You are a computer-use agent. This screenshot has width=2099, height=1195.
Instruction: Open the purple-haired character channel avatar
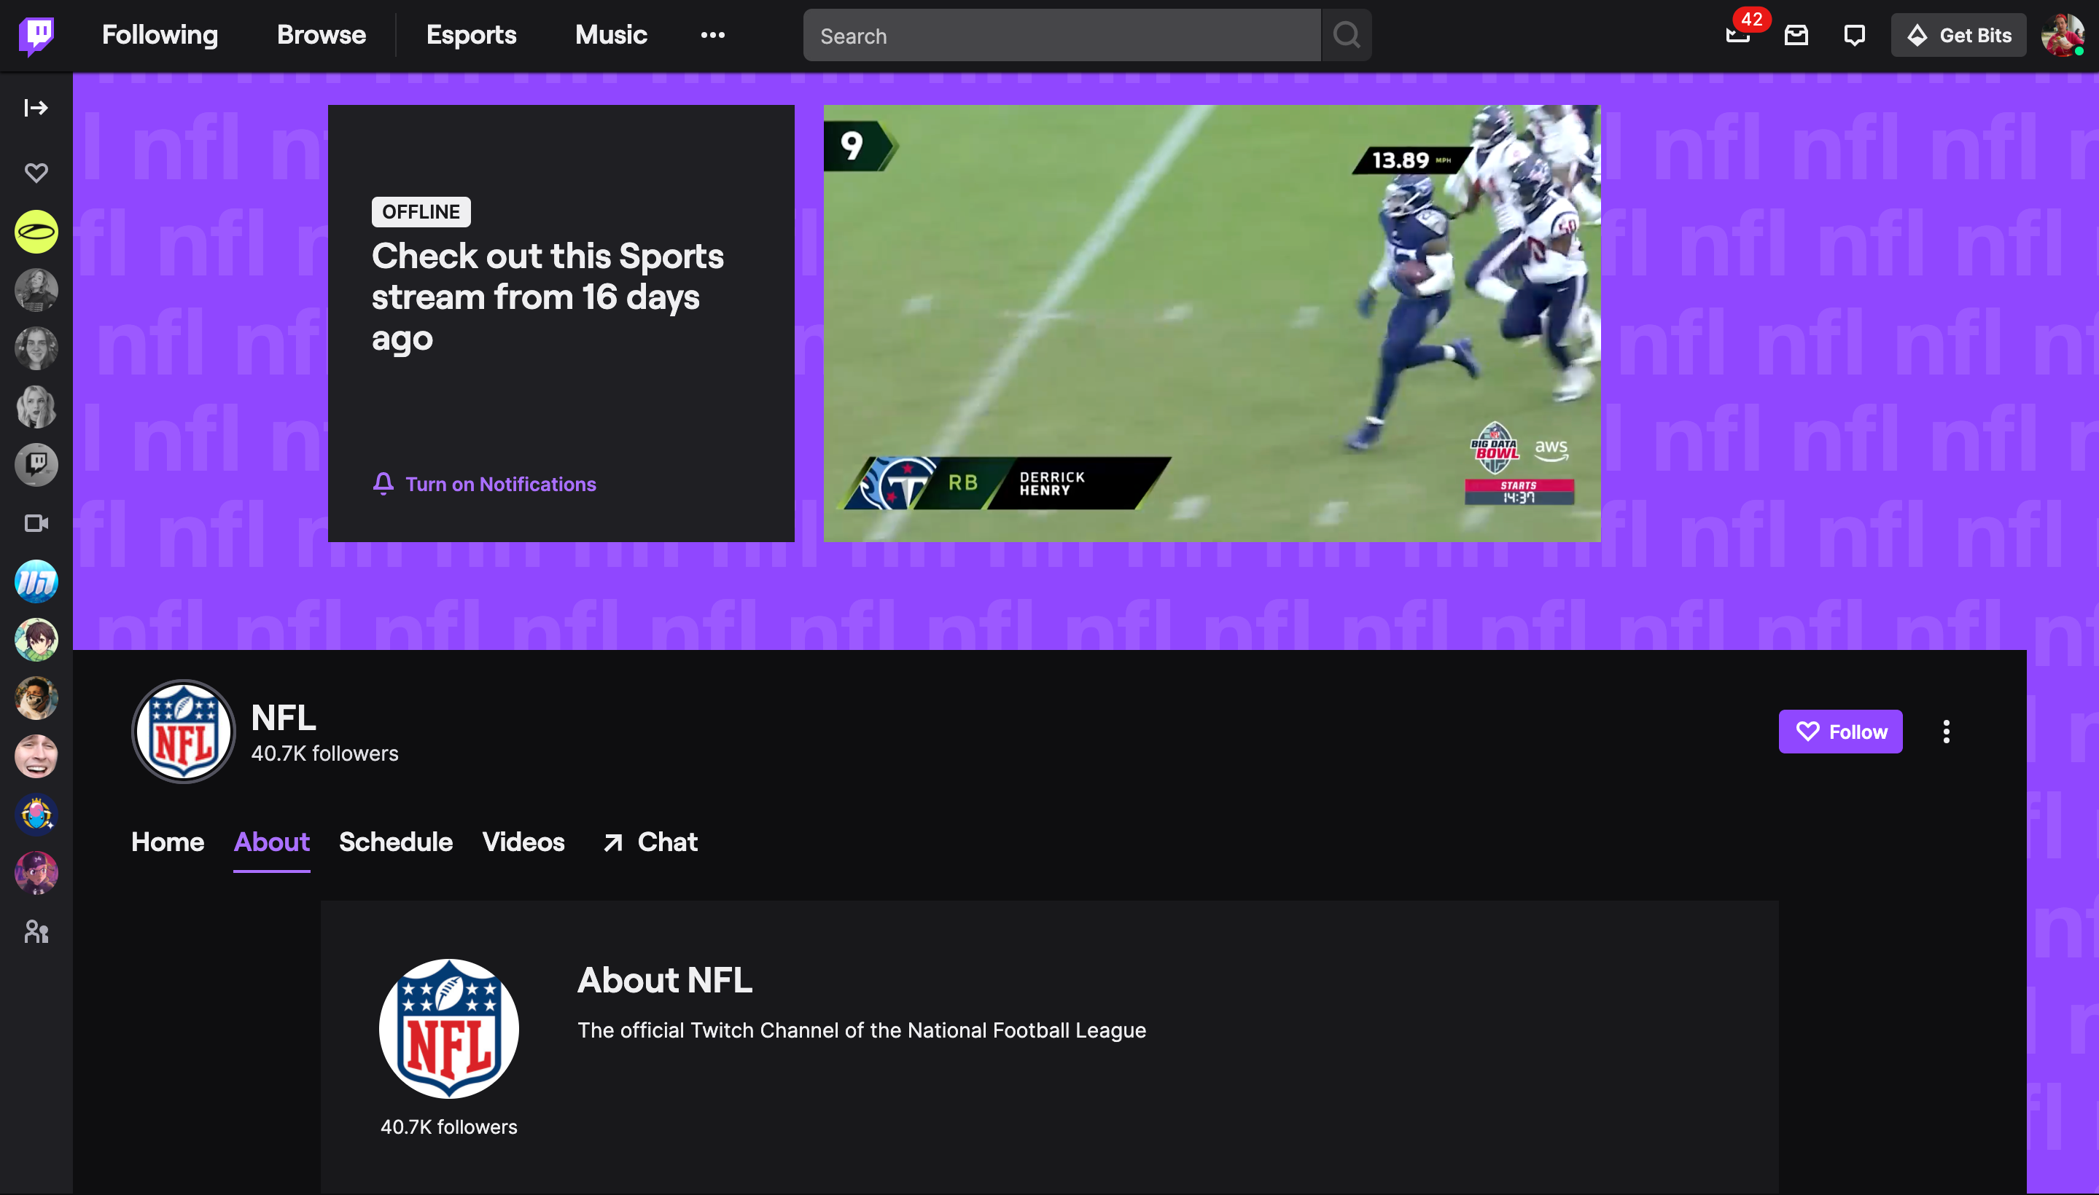[36, 872]
